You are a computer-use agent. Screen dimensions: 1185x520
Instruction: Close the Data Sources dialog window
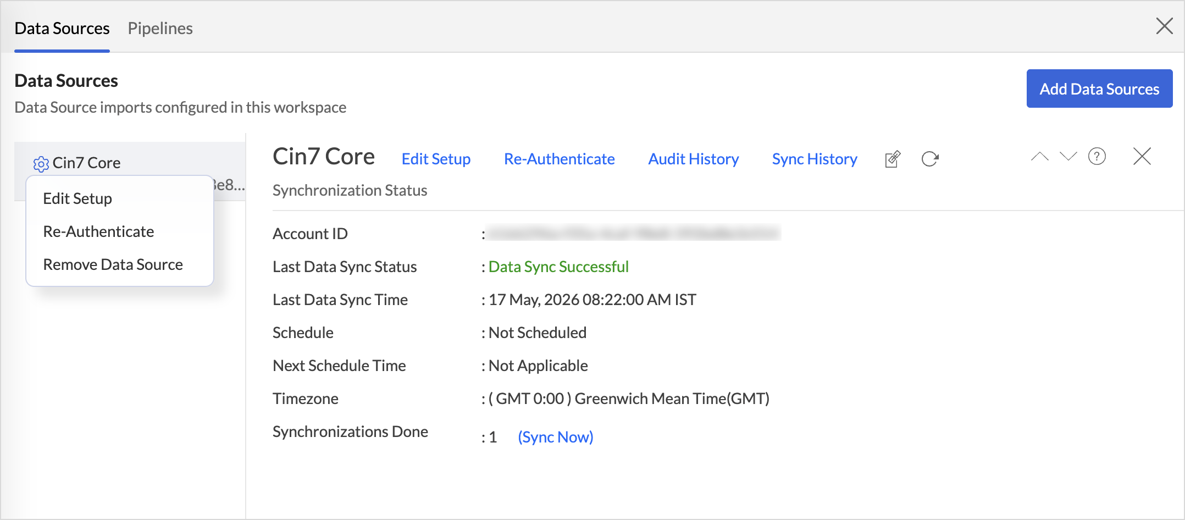pyautogui.click(x=1164, y=26)
